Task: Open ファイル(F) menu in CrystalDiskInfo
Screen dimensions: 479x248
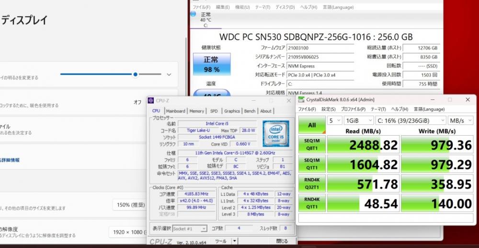Action: pyautogui.click(x=201, y=7)
